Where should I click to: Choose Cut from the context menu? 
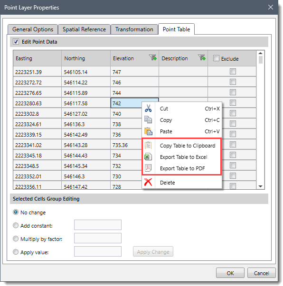(182, 109)
